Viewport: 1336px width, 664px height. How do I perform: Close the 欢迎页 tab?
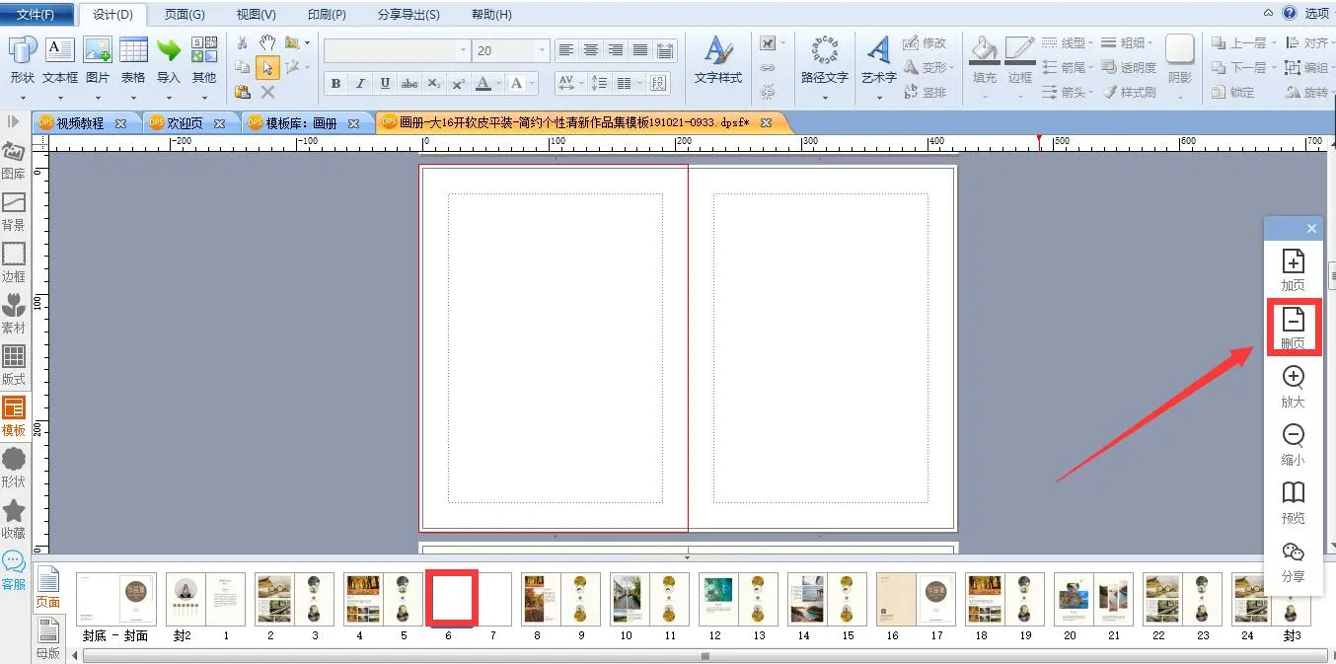219,124
